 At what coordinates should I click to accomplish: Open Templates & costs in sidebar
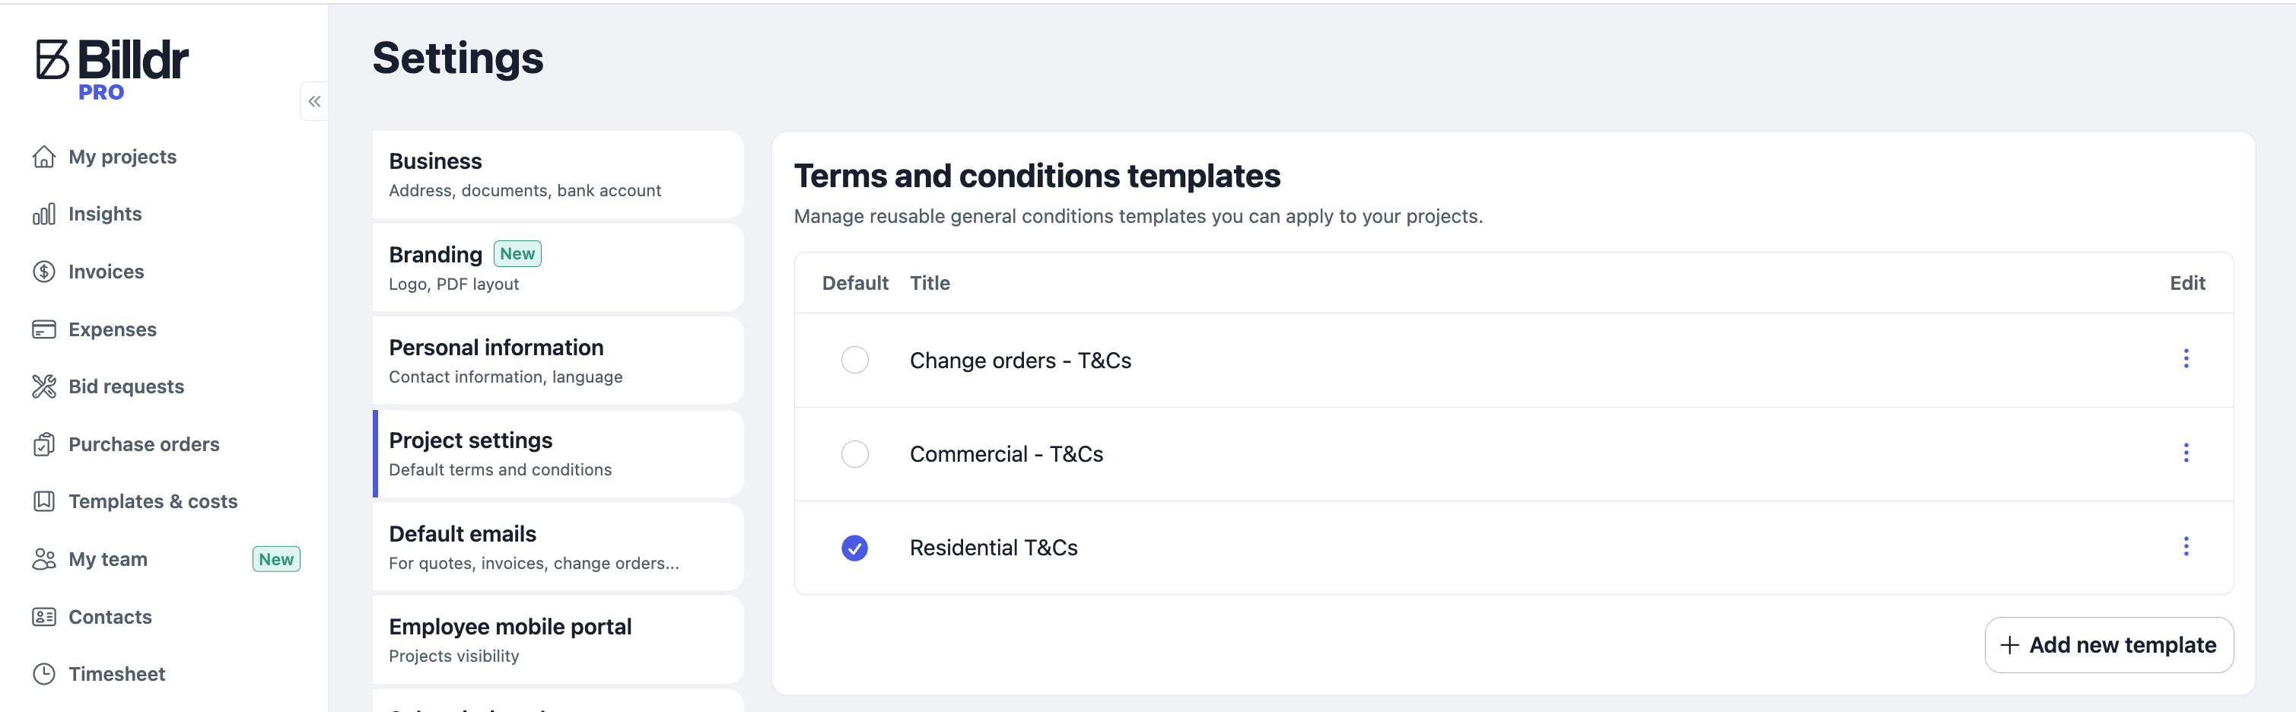[152, 502]
